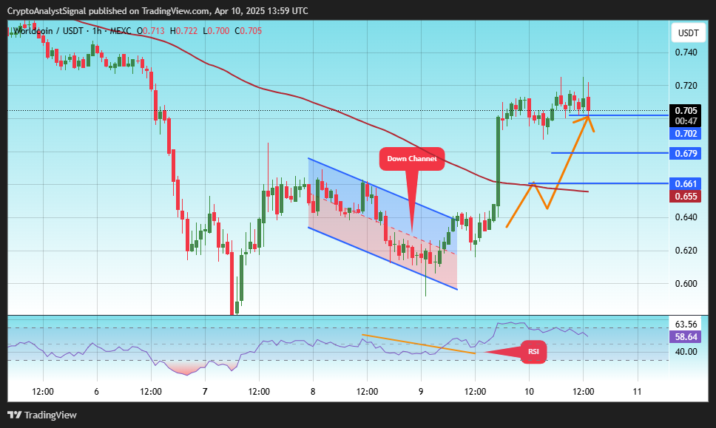Click the low value L0.700
Image resolution: width=716 pixels, height=428 pixels.
tap(216, 31)
